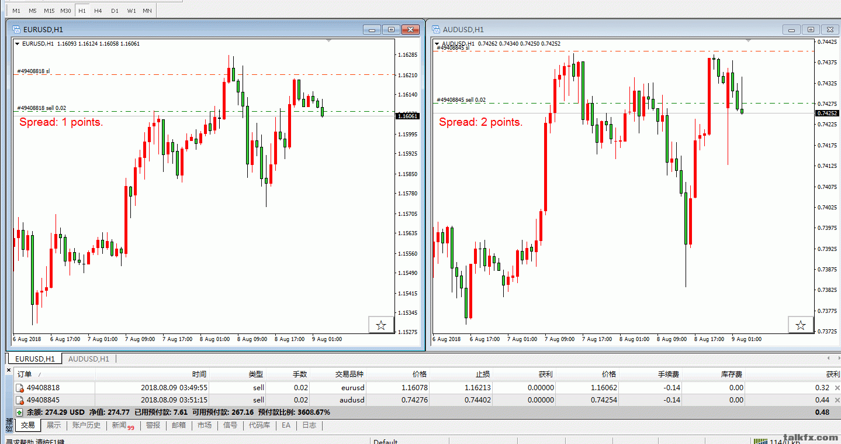Select the audusd symbol cell
This screenshot has height=444, width=841.
click(x=352, y=400)
